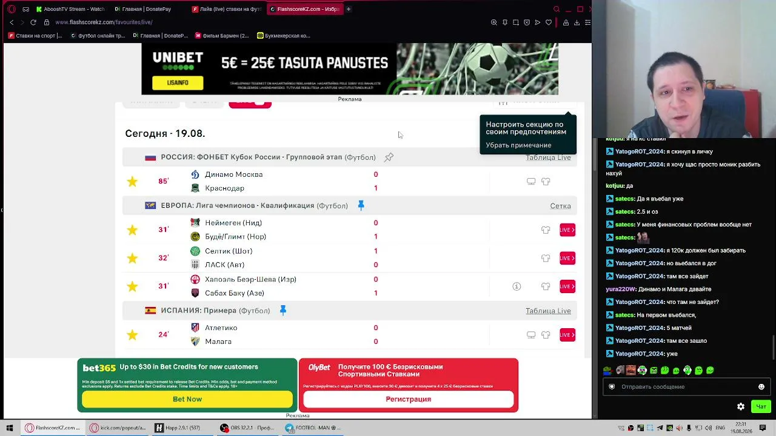This screenshot has height=436, width=776.
Task: Open LIVE stream badge for Селтик match
Action: point(567,258)
